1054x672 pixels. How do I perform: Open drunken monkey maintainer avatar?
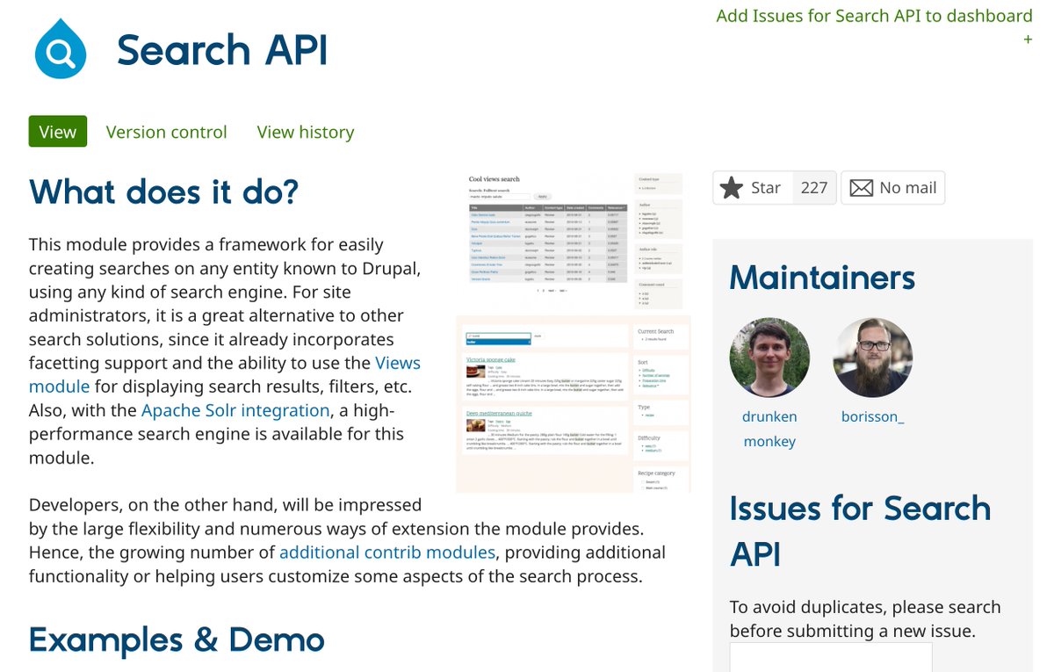(769, 358)
